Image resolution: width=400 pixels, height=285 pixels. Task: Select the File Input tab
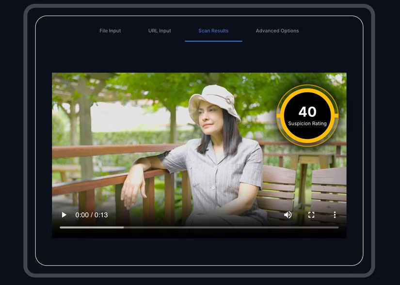110,31
